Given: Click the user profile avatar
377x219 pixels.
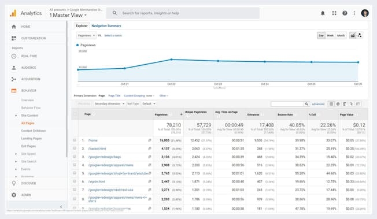Looking at the screenshot, I should [x=365, y=13].
